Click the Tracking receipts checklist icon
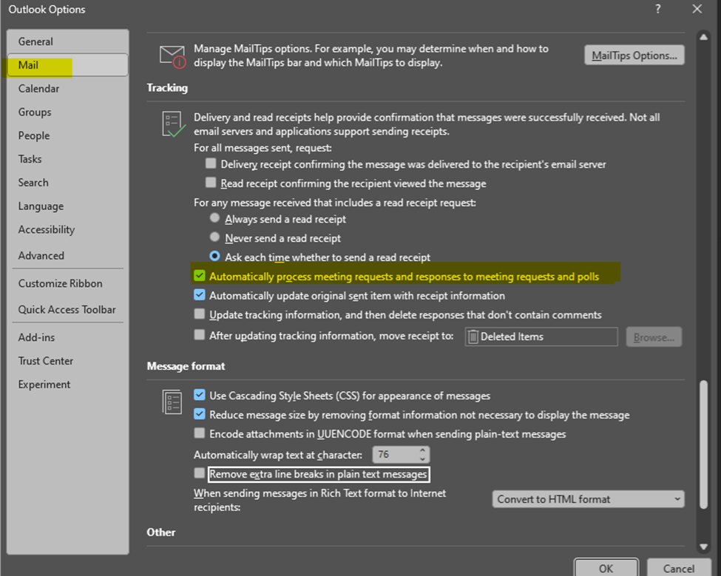 tap(173, 124)
